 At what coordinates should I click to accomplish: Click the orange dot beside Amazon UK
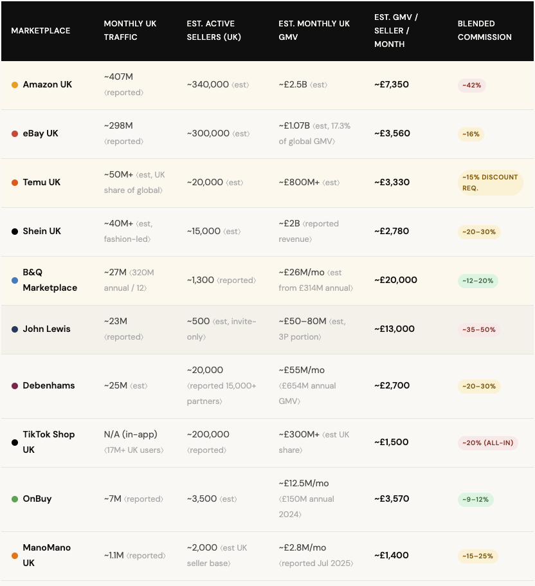15,85
